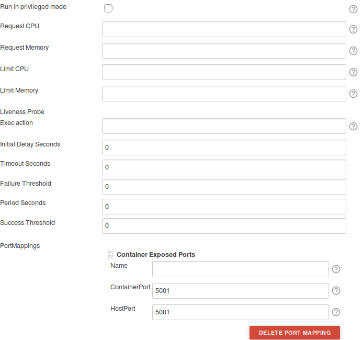Screen dimensions: 362x340
Task: View help for Limit CPU
Action: pos(353,72)
